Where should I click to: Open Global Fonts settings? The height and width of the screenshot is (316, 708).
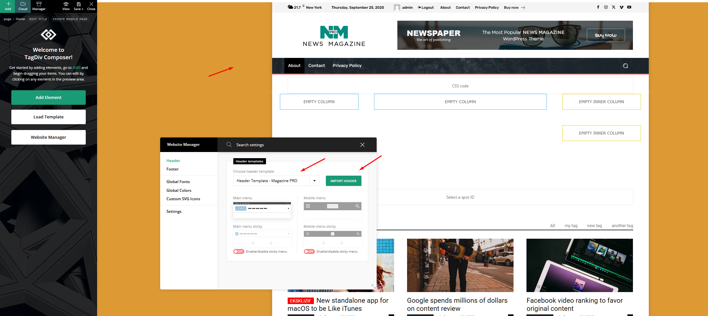pyautogui.click(x=178, y=182)
